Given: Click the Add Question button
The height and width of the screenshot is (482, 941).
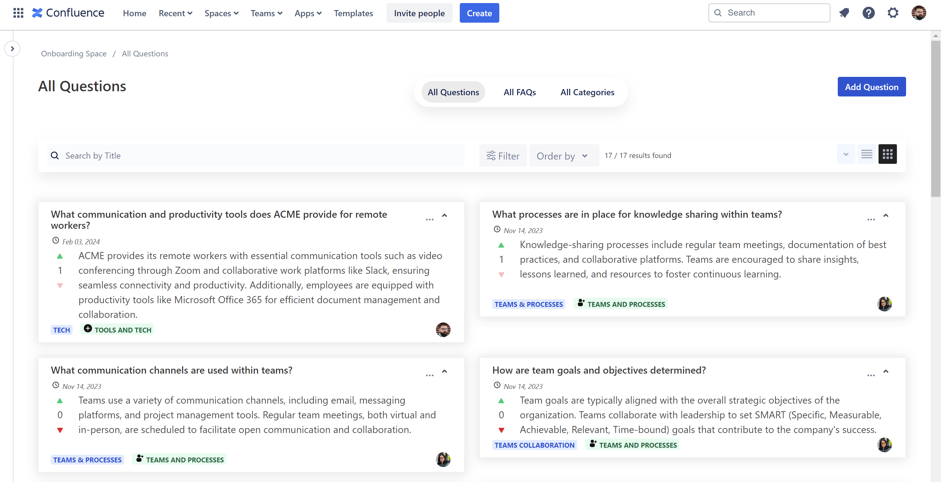Looking at the screenshot, I should (x=871, y=87).
